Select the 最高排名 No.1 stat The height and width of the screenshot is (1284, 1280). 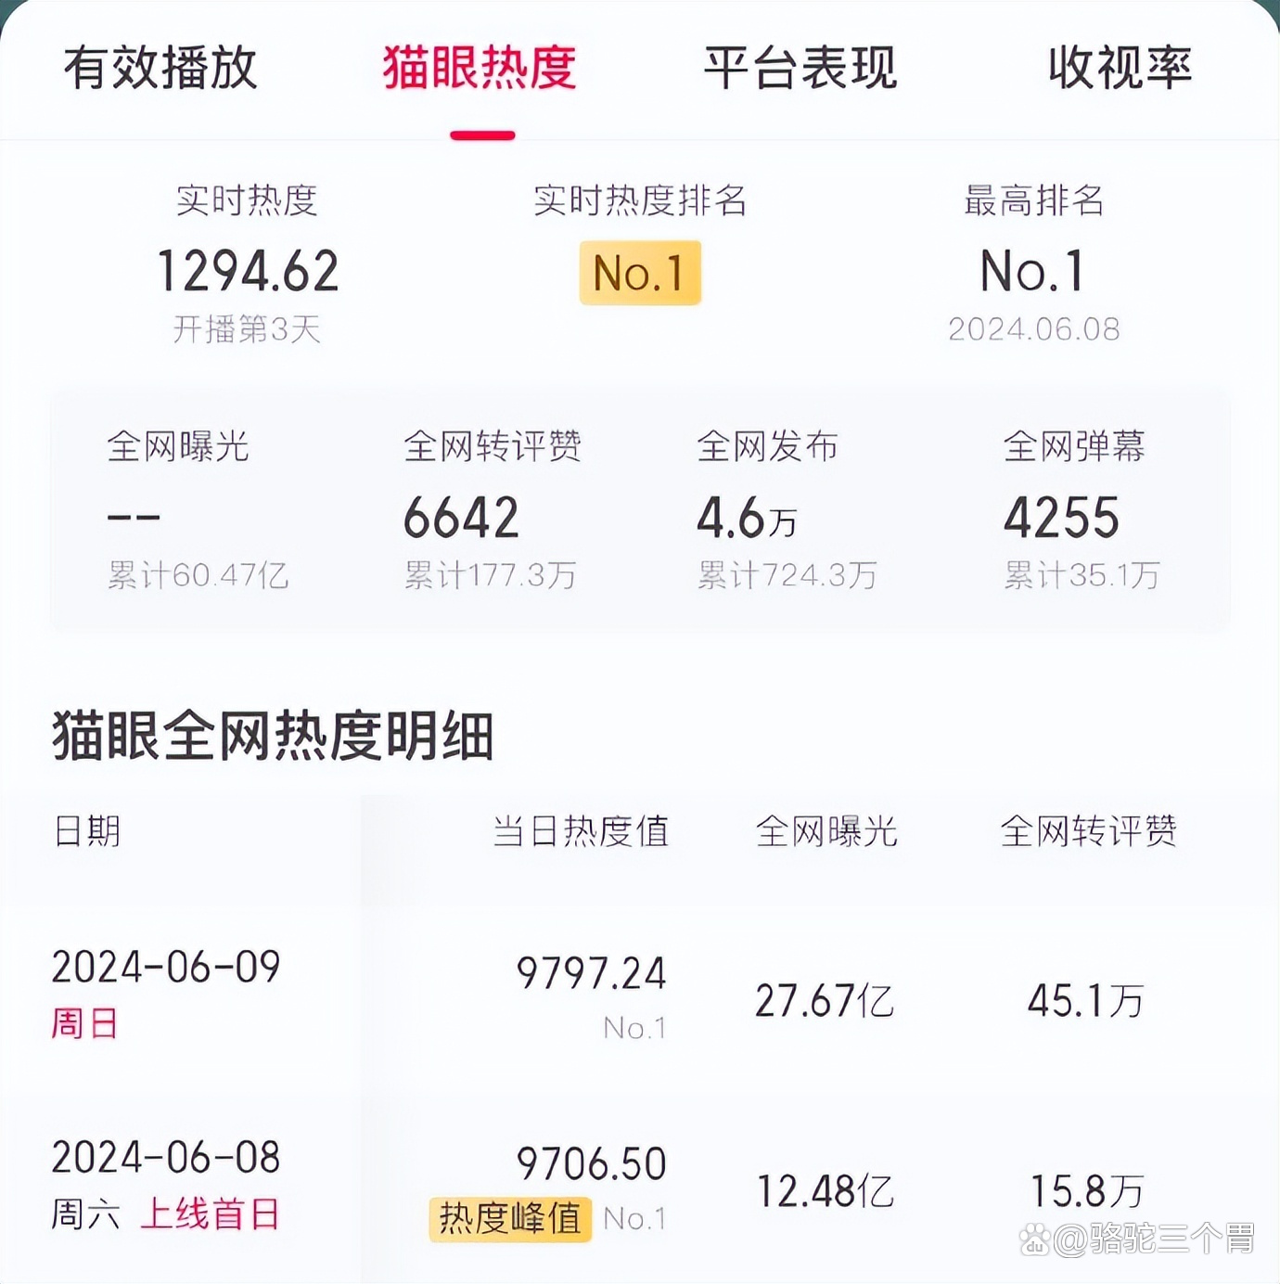tap(1033, 271)
